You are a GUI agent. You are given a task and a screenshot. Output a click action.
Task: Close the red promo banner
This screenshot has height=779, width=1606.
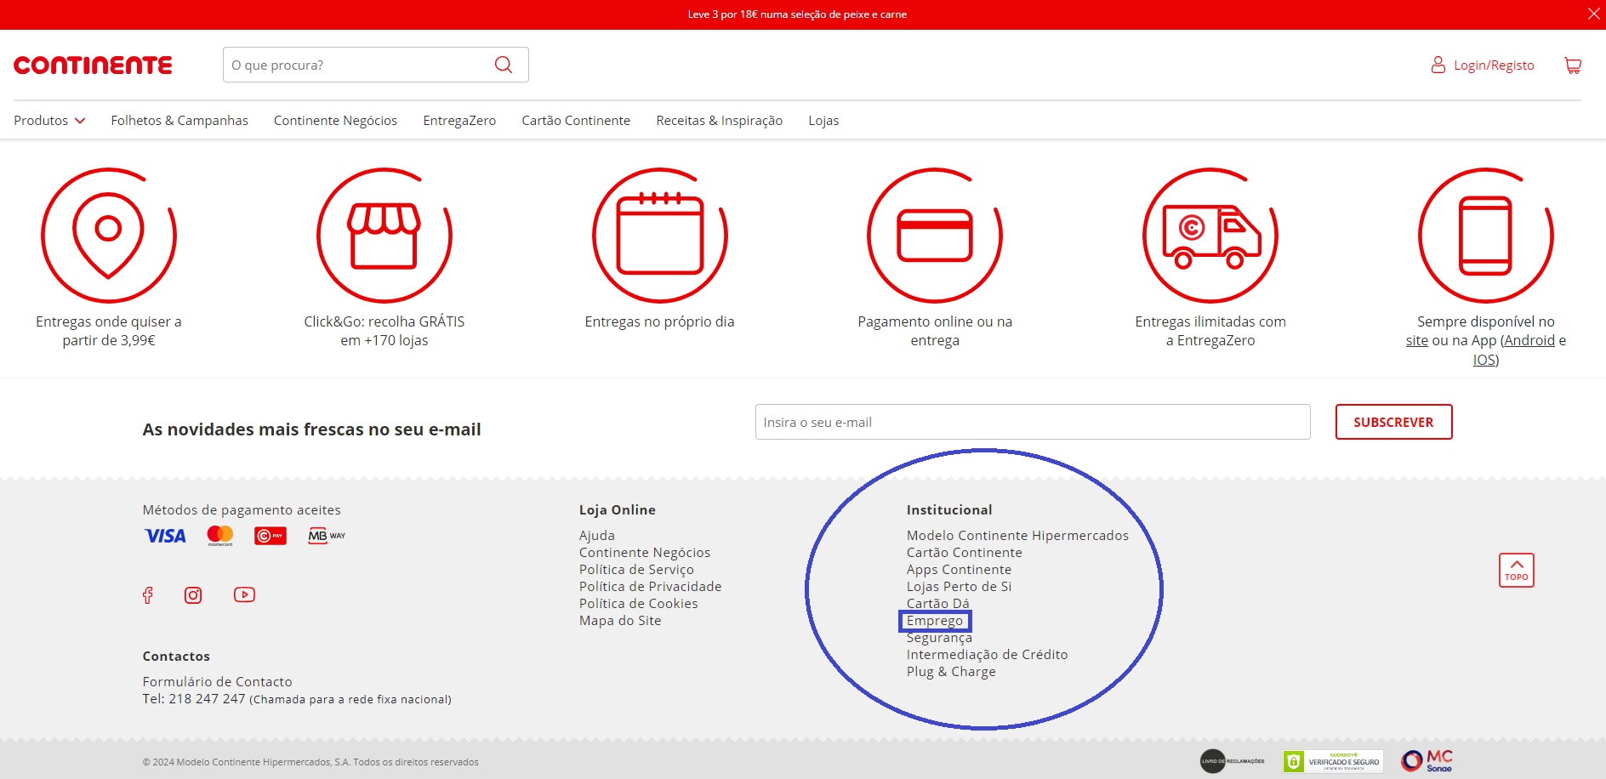coord(1593,14)
